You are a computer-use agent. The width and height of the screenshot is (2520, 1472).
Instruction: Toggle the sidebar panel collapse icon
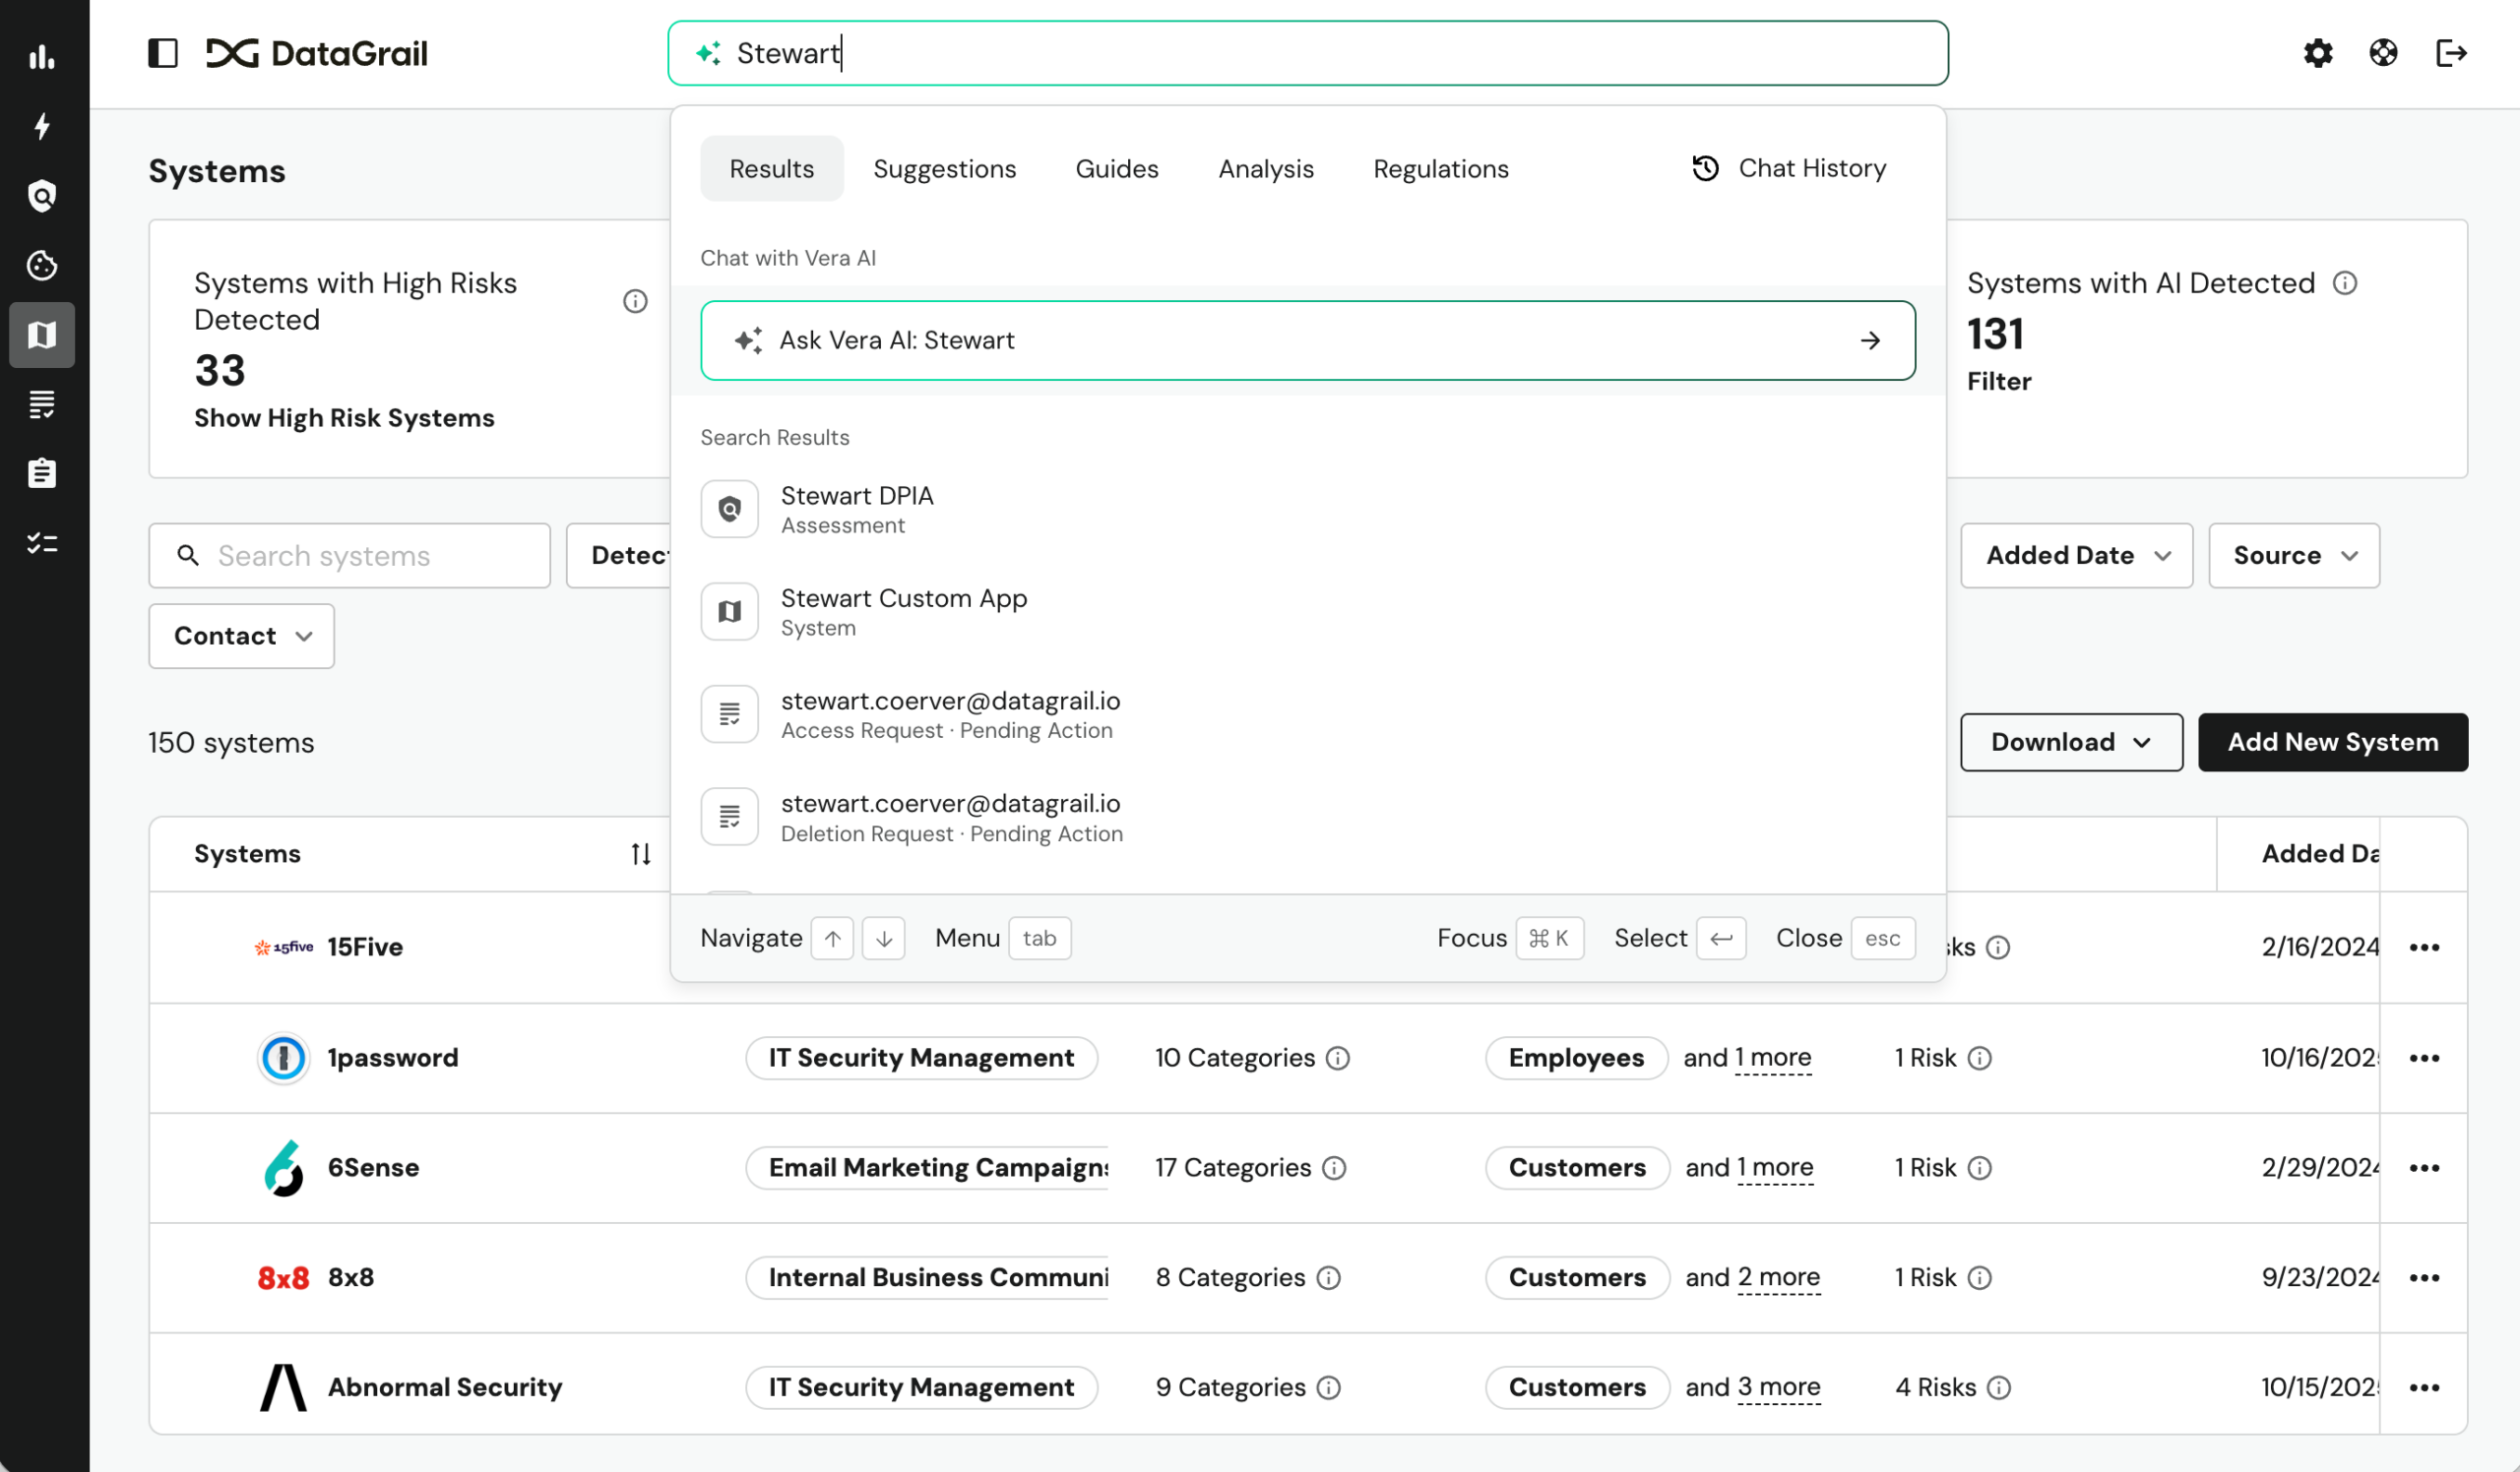pos(162,53)
